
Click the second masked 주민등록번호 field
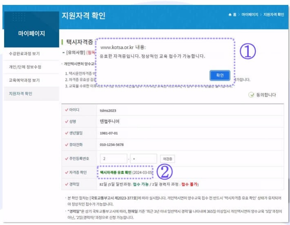144,159
